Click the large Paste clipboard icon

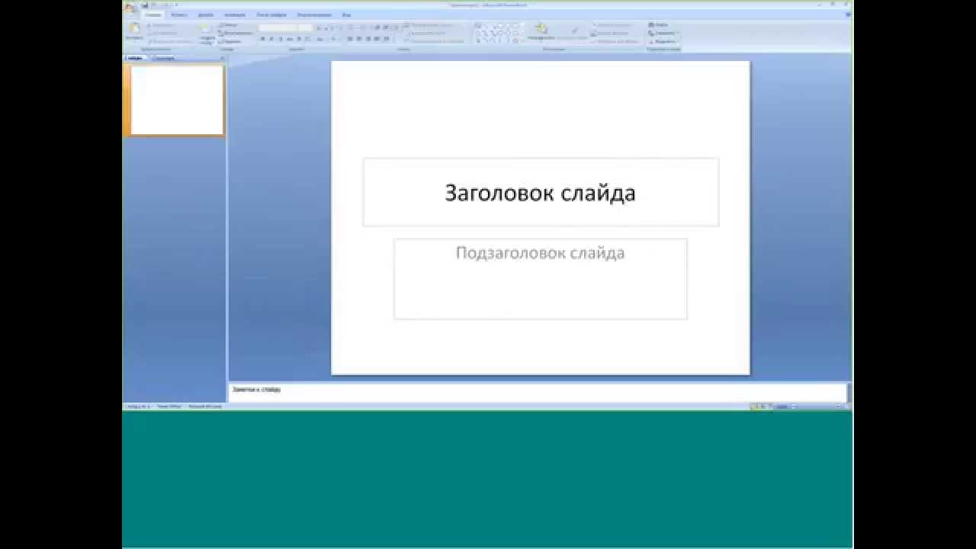point(134,27)
